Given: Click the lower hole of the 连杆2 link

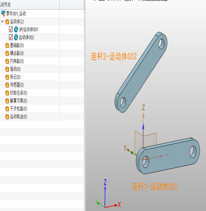Looking at the screenshot, I should coord(123,102).
